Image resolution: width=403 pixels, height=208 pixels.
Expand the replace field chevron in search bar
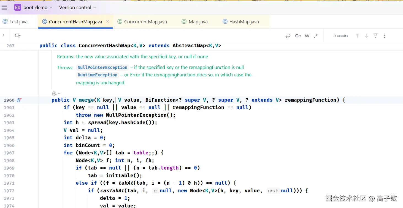pos(3,35)
